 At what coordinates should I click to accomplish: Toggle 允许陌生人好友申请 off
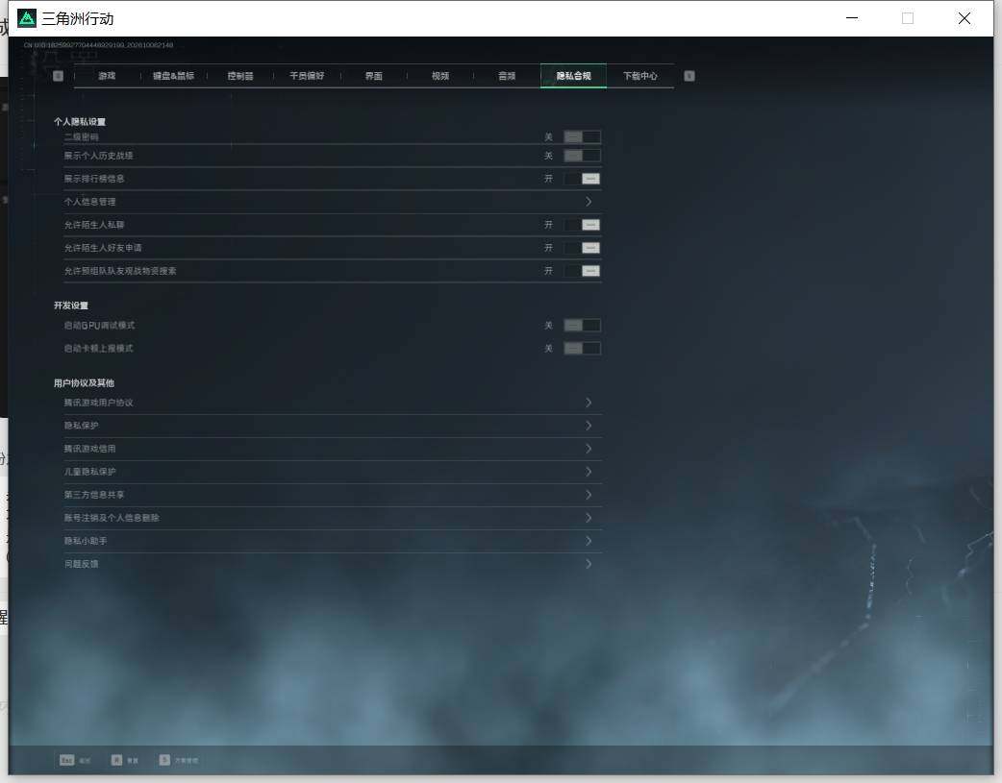pos(582,248)
